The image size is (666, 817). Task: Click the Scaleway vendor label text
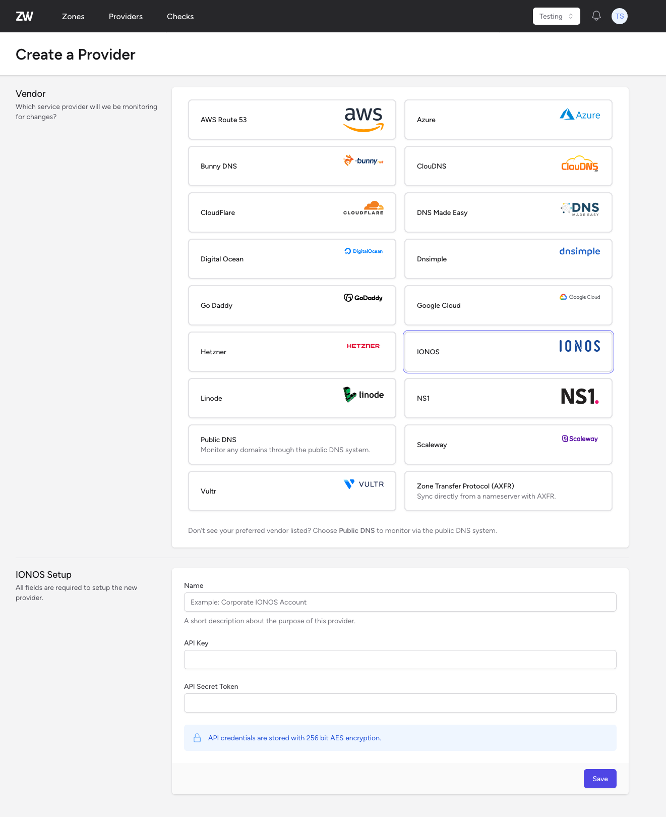click(432, 445)
